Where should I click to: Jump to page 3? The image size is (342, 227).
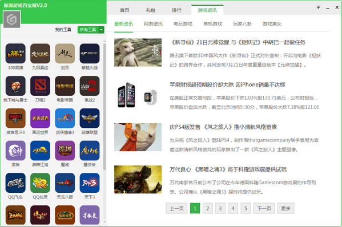pyautogui.click(x=220, y=209)
